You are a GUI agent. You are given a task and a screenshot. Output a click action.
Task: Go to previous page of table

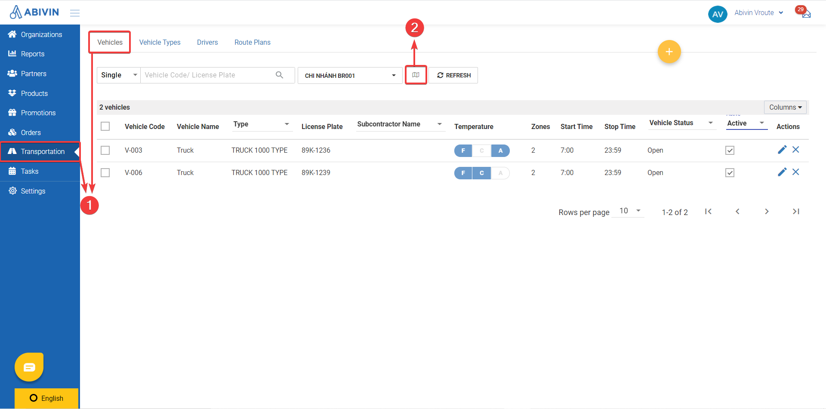click(737, 211)
